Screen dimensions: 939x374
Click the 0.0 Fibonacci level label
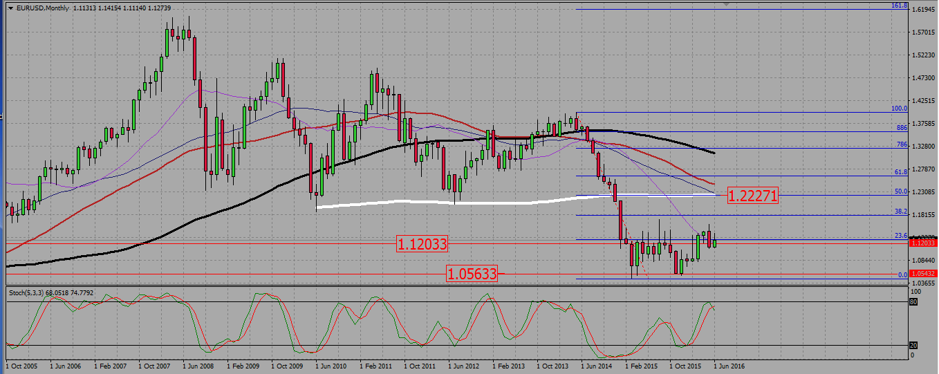902,274
